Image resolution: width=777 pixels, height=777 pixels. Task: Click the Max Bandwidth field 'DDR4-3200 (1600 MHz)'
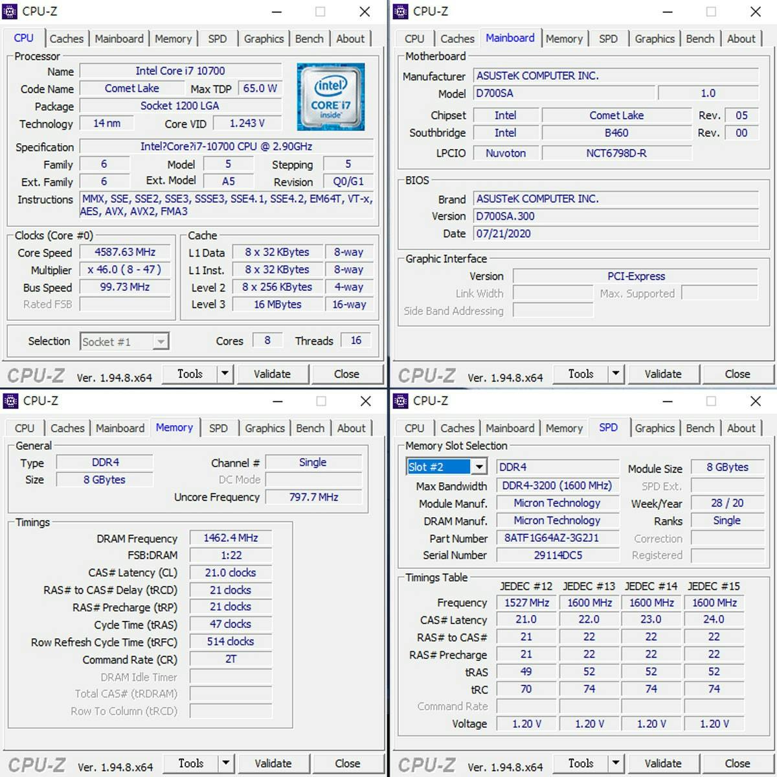(x=557, y=485)
